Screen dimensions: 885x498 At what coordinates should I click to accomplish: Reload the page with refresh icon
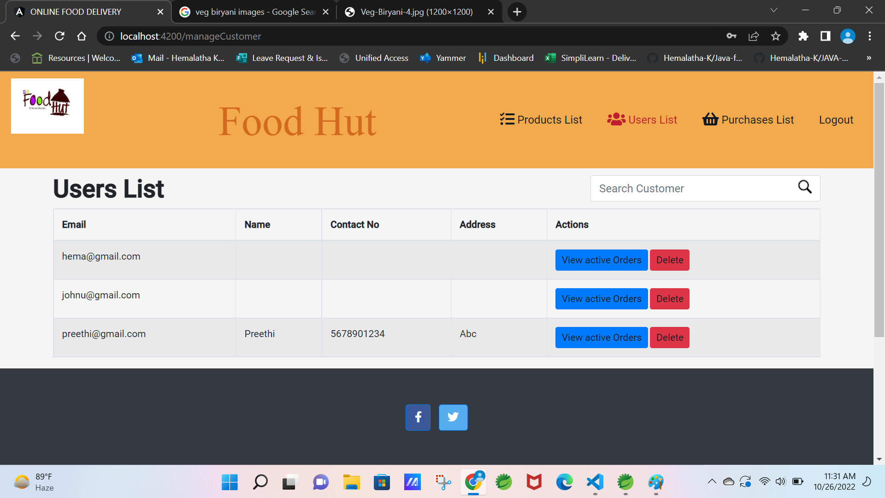pyautogui.click(x=59, y=36)
